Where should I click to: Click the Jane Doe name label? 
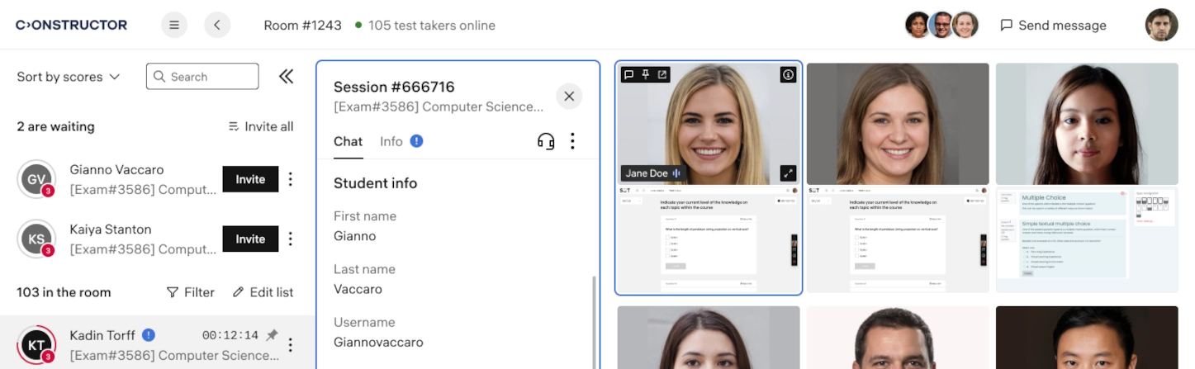pos(647,173)
